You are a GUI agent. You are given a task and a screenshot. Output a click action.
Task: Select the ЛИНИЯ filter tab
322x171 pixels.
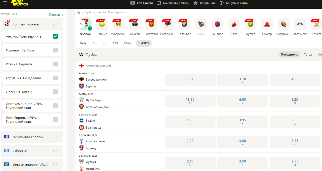(144, 43)
